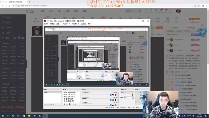209x118 pixels.
Task: Click the Douyu search input field
Action: [132, 11]
